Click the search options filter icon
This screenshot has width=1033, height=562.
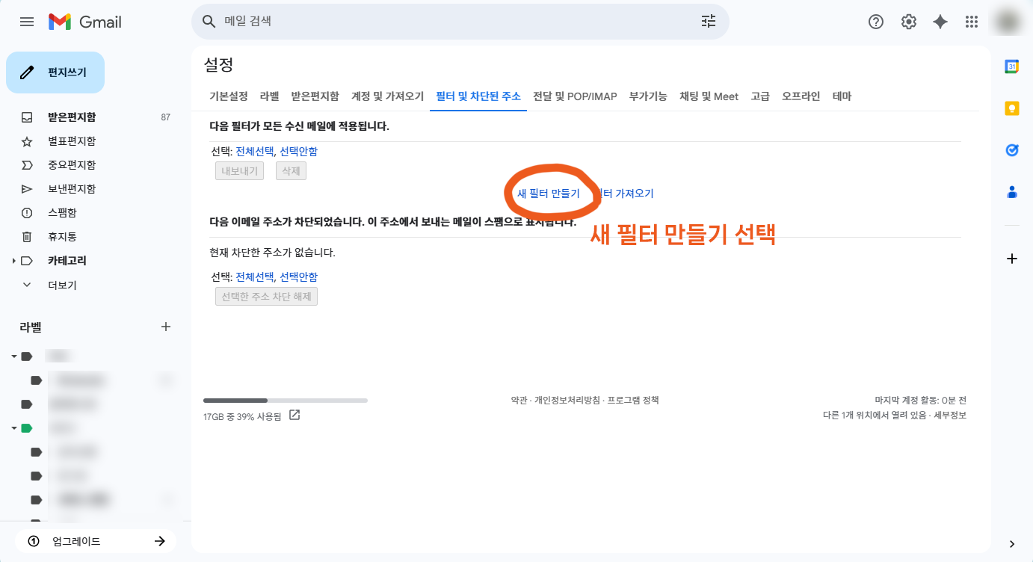coord(708,22)
